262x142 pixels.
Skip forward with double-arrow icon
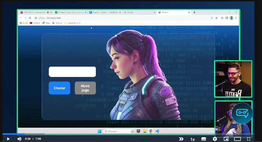pos(181,139)
